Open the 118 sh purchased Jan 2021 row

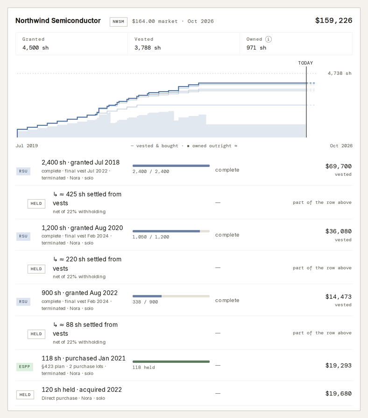[184, 366]
